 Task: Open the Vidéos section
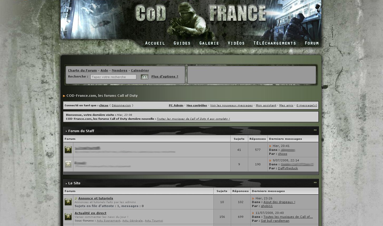click(236, 43)
